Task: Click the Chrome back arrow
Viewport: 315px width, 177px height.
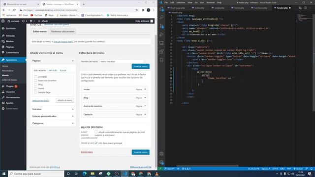Action: (4, 10)
